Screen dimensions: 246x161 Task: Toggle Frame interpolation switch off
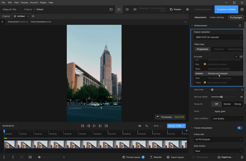(x=240, y=128)
